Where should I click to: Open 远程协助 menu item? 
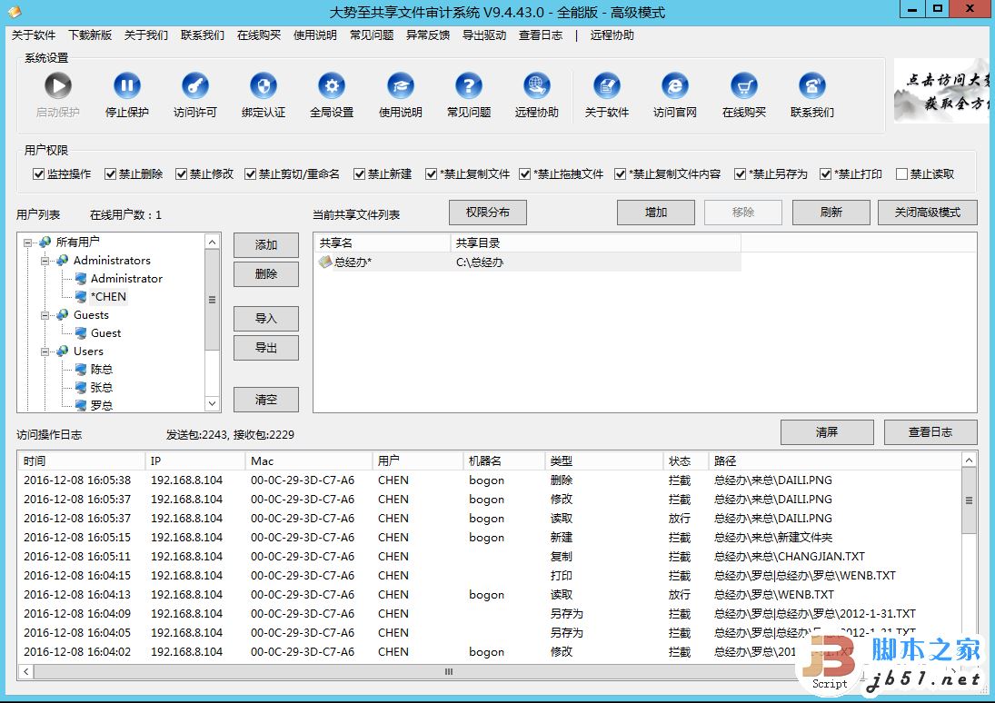pyautogui.click(x=612, y=35)
